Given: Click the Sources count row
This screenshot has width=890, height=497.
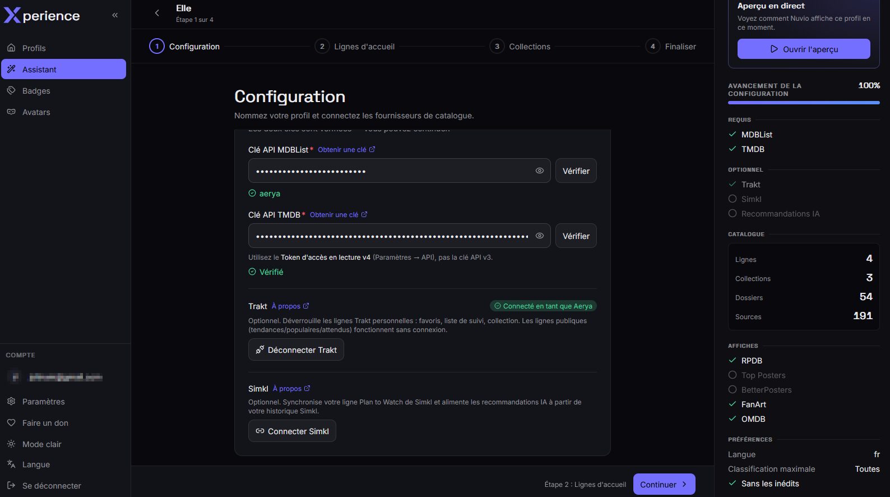Looking at the screenshot, I should (x=804, y=316).
